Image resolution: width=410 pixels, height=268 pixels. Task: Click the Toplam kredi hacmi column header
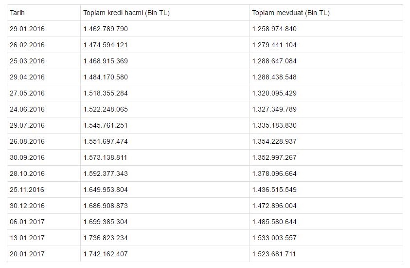126,13
